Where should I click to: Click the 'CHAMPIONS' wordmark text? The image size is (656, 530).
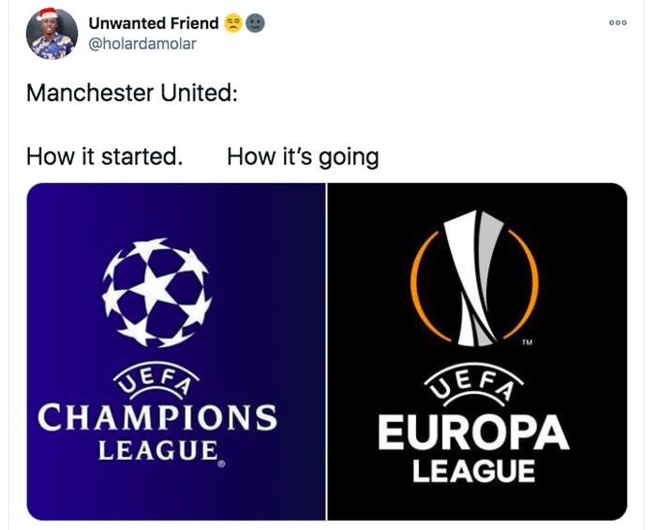pos(157,417)
